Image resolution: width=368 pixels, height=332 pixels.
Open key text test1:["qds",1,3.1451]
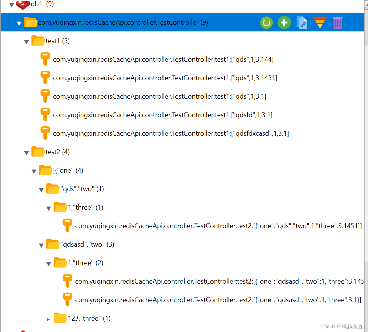[165, 78]
